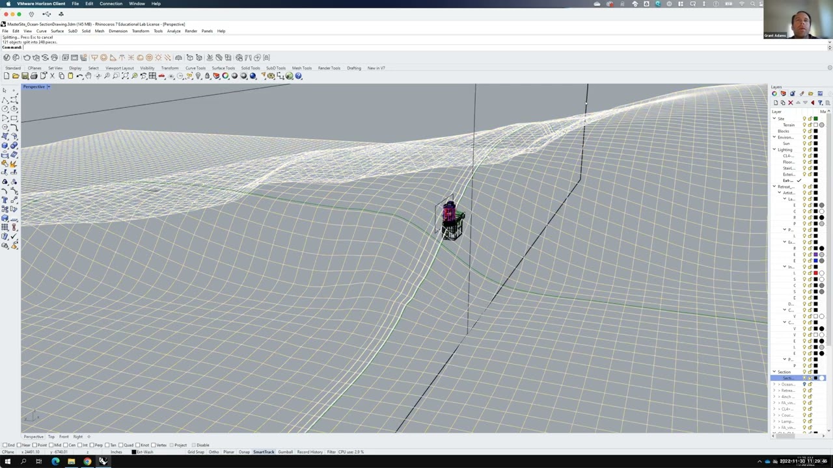Screen dimensions: 833x468
Task: Click the Cut scissors icon
Action: click(x=52, y=76)
